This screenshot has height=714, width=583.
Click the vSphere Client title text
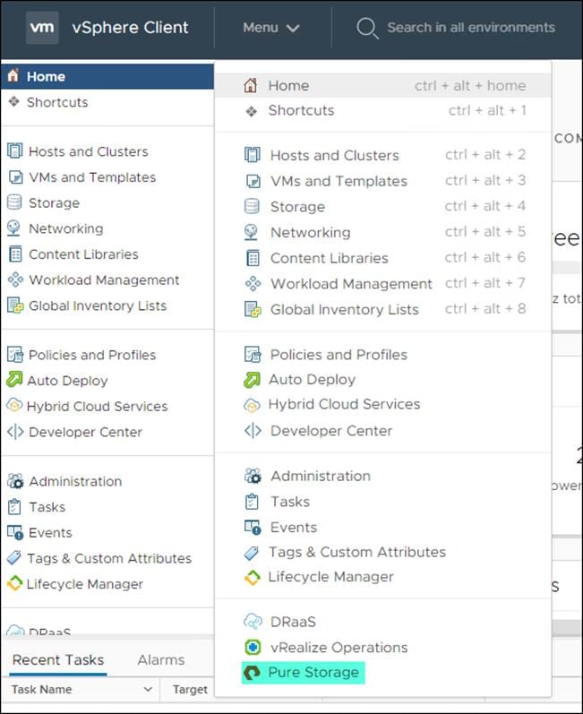coord(130,28)
